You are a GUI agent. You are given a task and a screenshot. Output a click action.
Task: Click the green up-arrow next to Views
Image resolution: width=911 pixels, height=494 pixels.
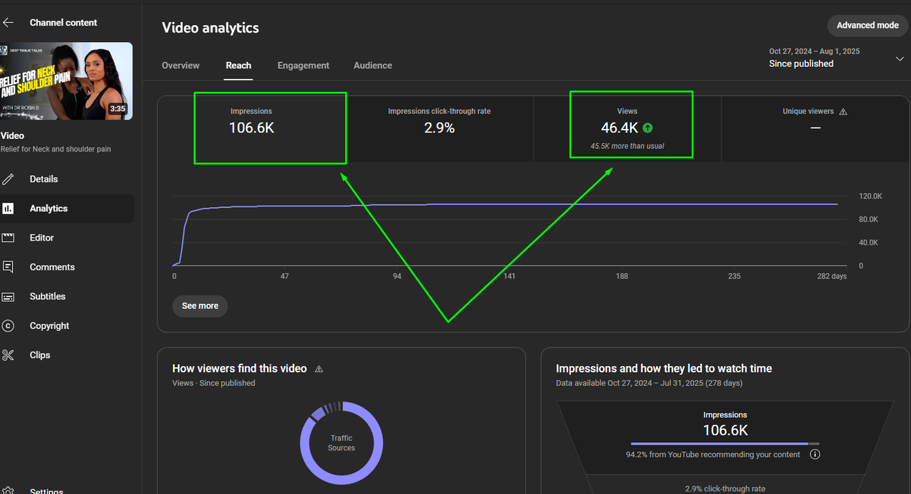(x=648, y=128)
